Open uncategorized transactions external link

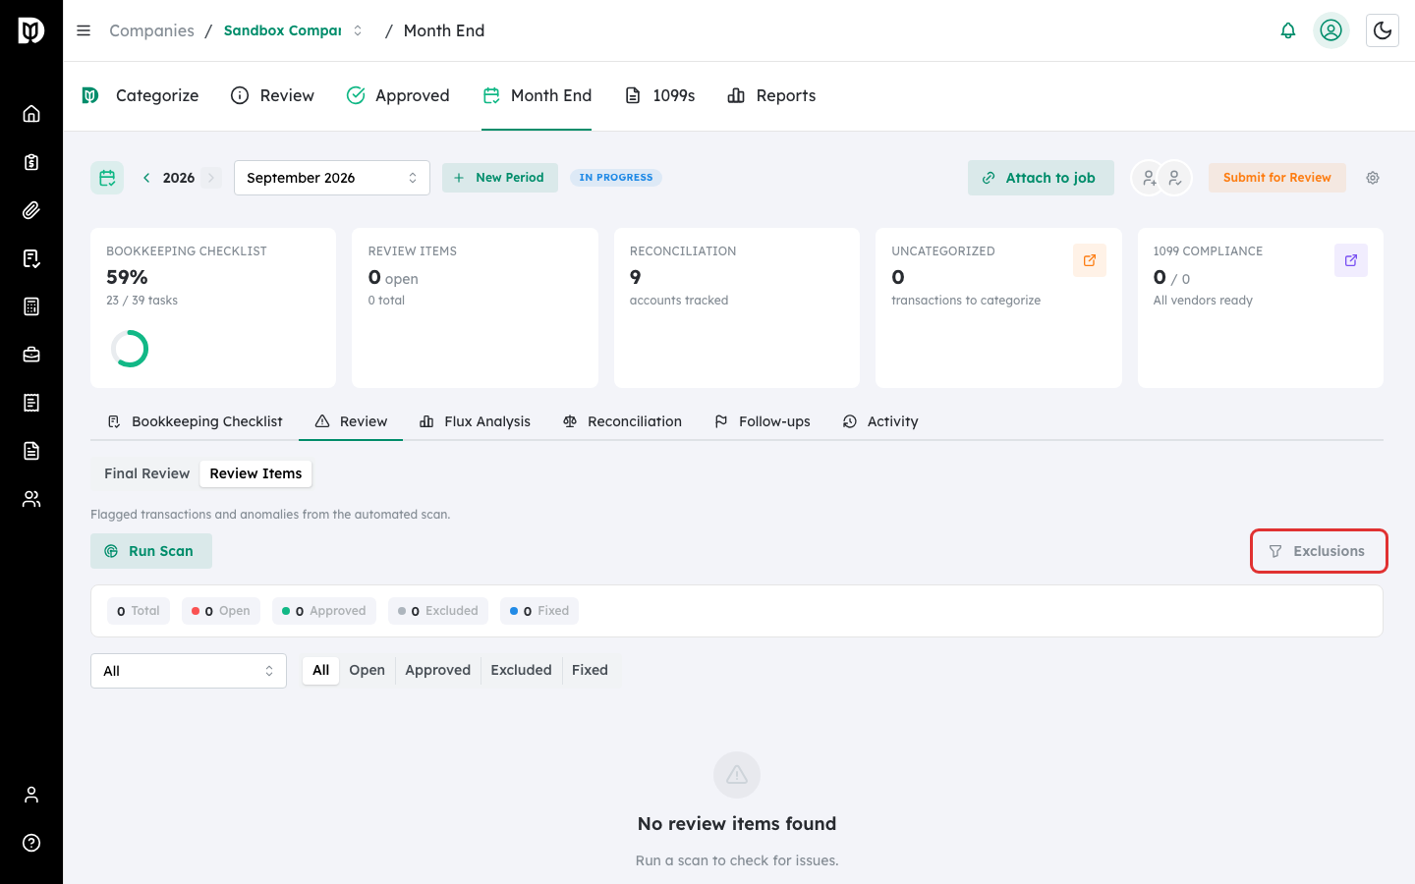coord(1089,260)
